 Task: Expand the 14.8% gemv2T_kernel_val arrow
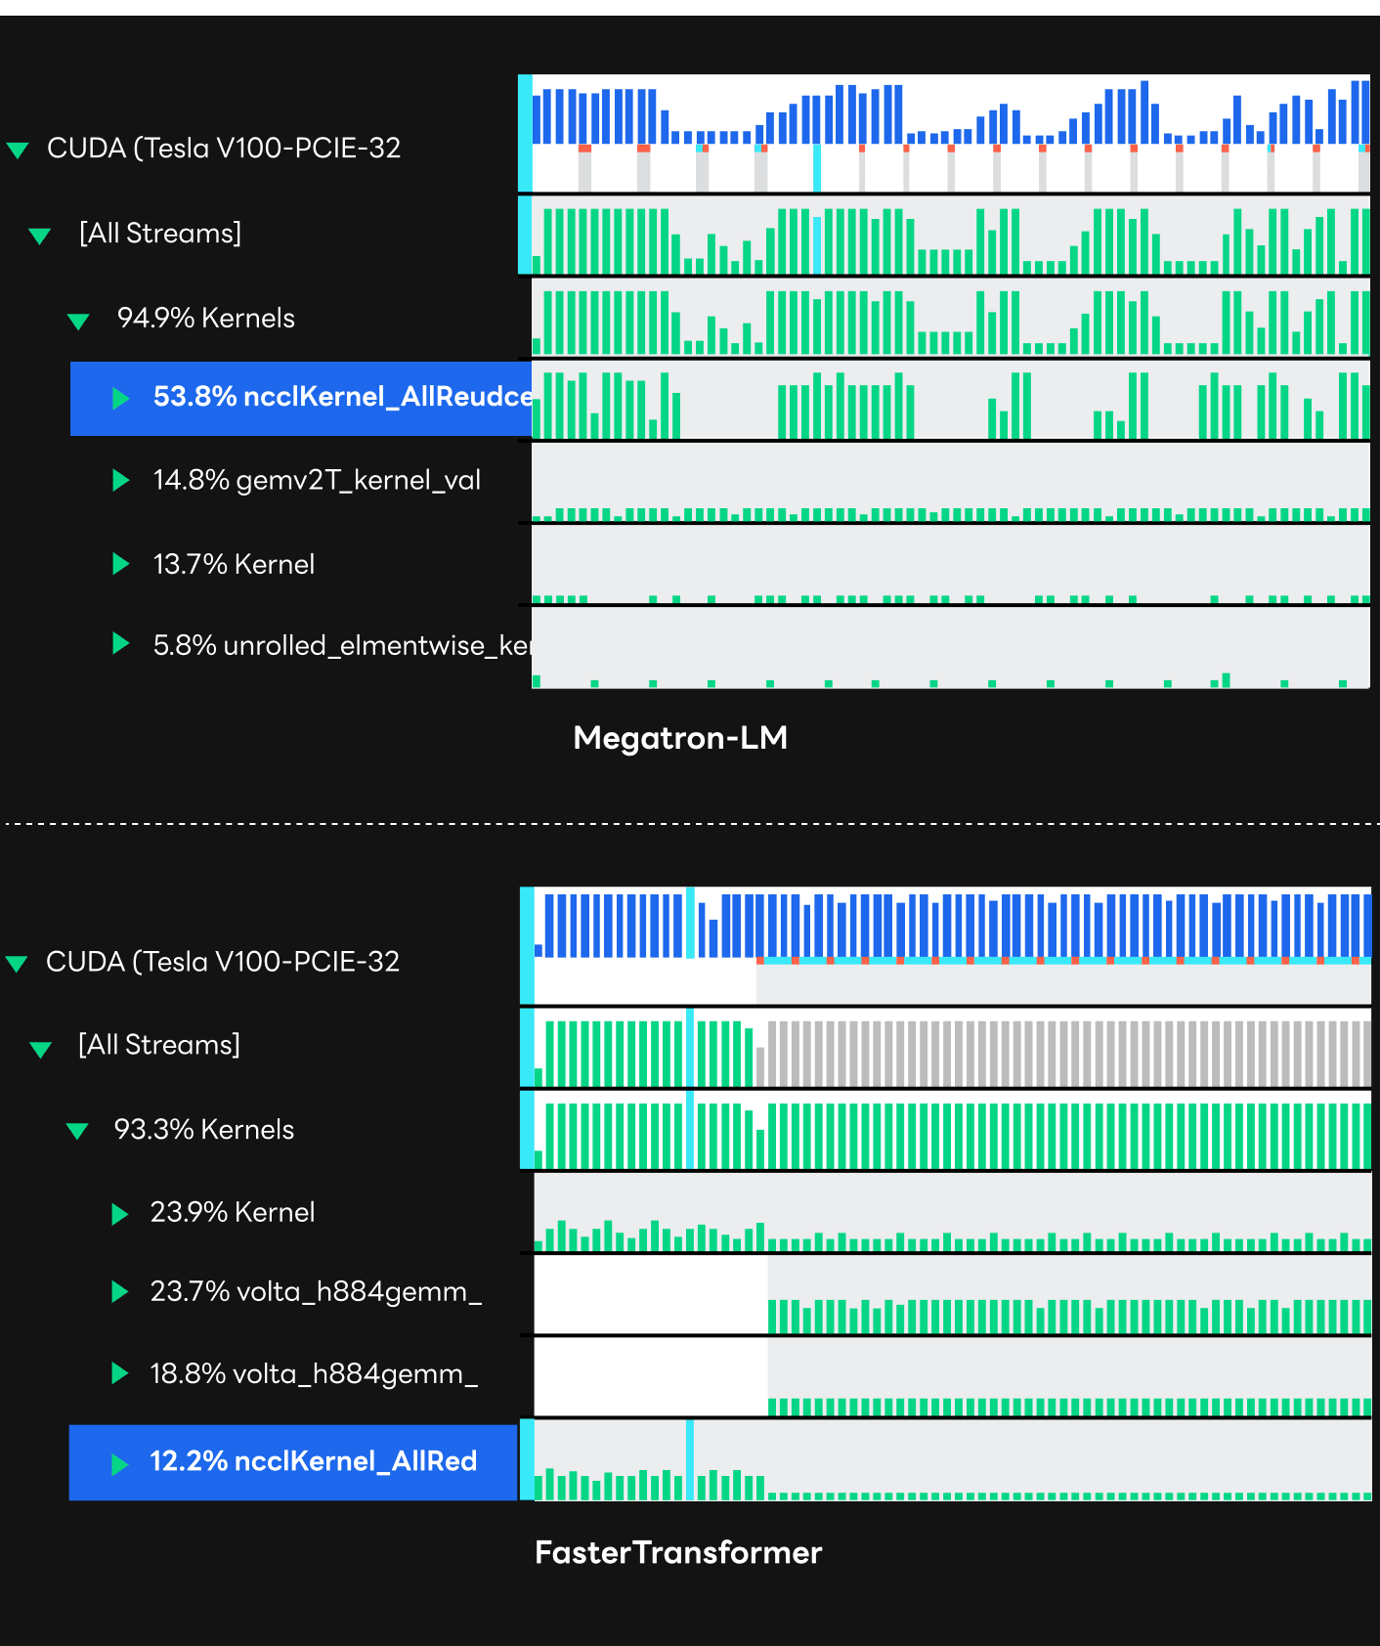coord(121,480)
